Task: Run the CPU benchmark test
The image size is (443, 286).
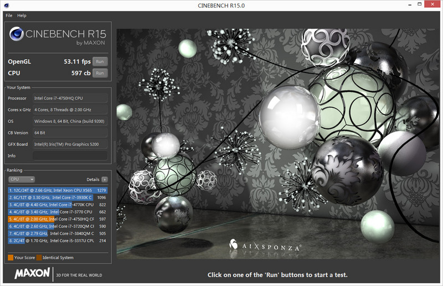Action: point(100,73)
